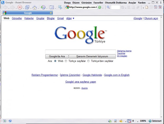The width and height of the screenshot is (164, 124).
Task: Open the Yardım menu
Action: pyautogui.click(x=142, y=3)
